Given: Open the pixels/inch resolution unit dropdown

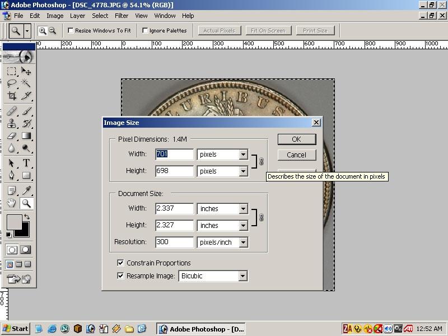Looking at the screenshot, I should pyautogui.click(x=242, y=242).
